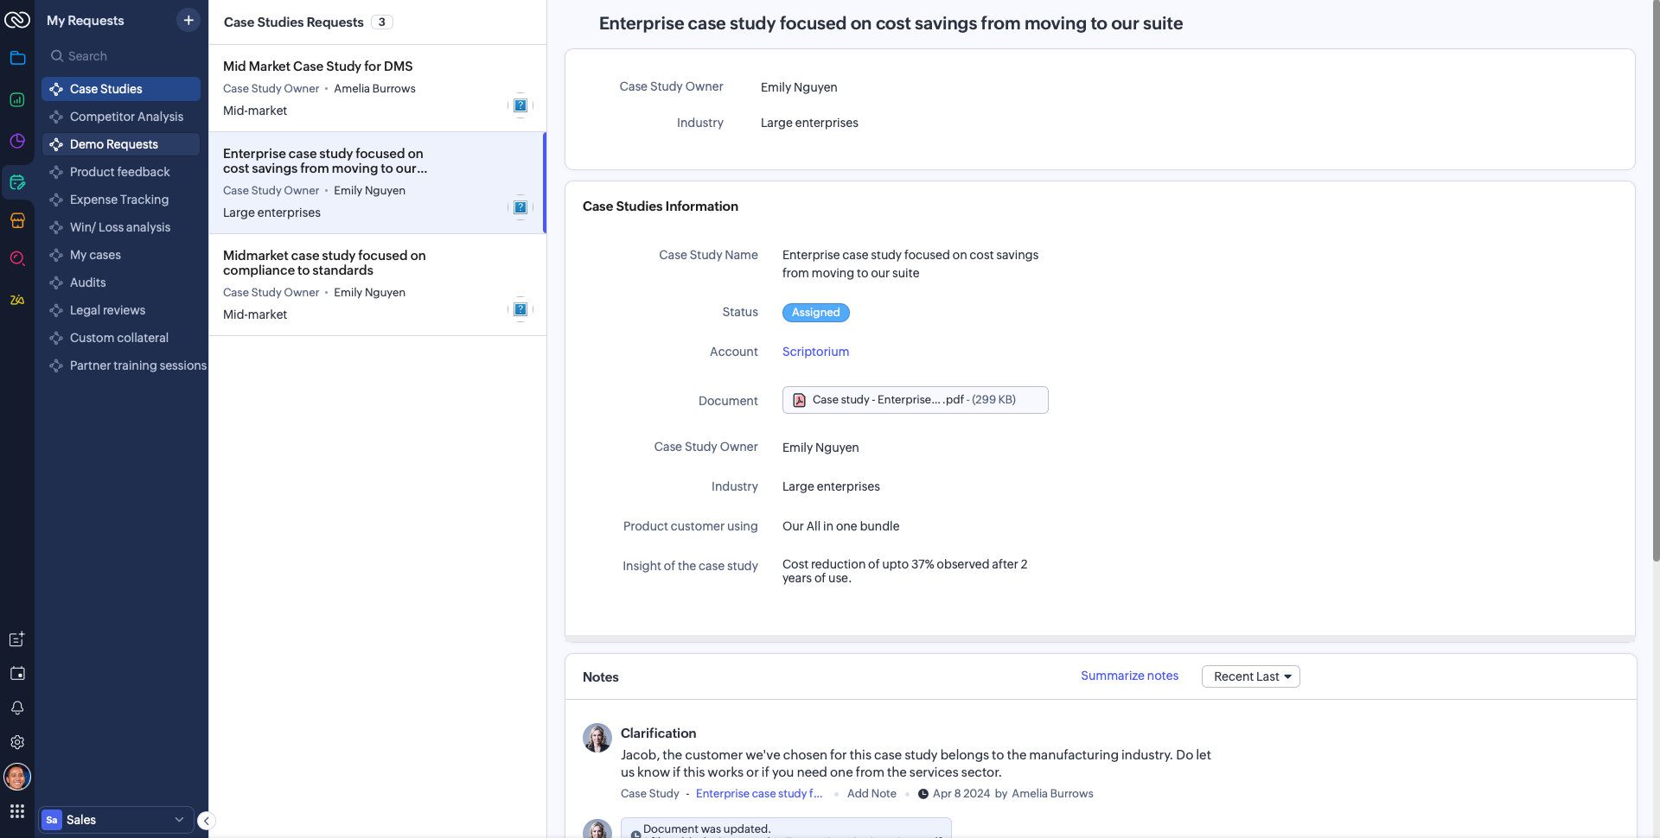Click the Emily Nguyen owner value in the top card
Viewport: 1660px width, 838px height.
click(x=799, y=87)
